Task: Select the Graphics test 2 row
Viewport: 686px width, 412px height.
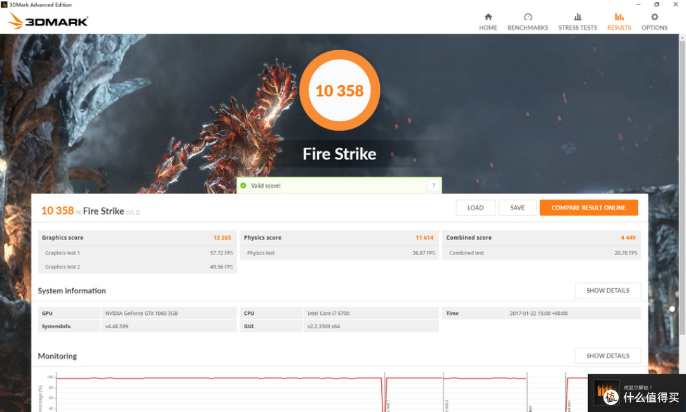Action: point(137,267)
